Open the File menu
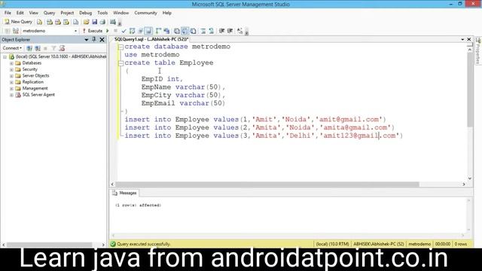 click(x=8, y=13)
